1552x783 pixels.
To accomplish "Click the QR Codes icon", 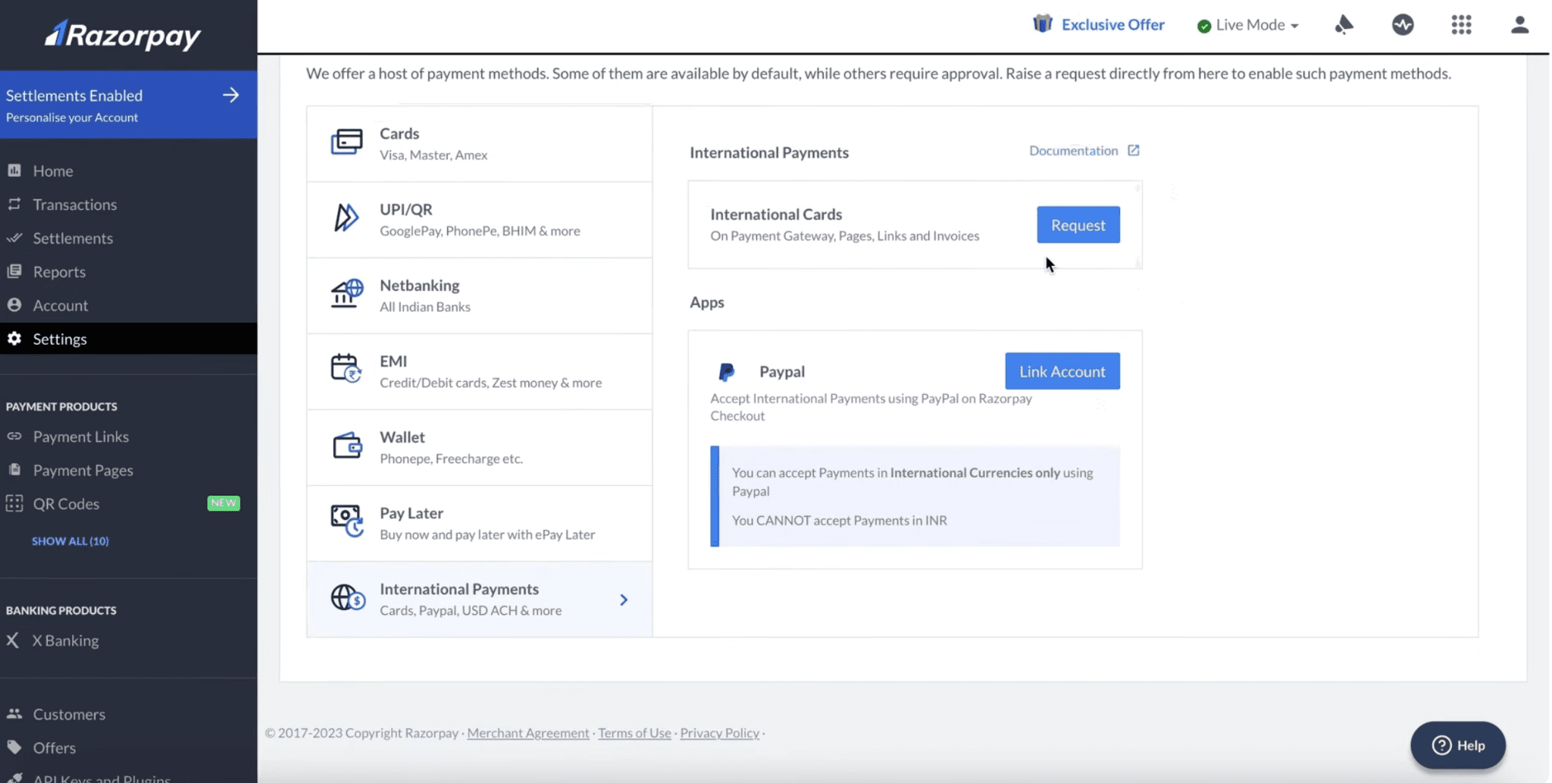I will (x=14, y=503).
